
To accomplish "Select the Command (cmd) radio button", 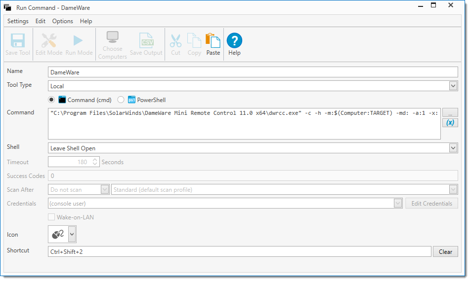I will [51, 100].
